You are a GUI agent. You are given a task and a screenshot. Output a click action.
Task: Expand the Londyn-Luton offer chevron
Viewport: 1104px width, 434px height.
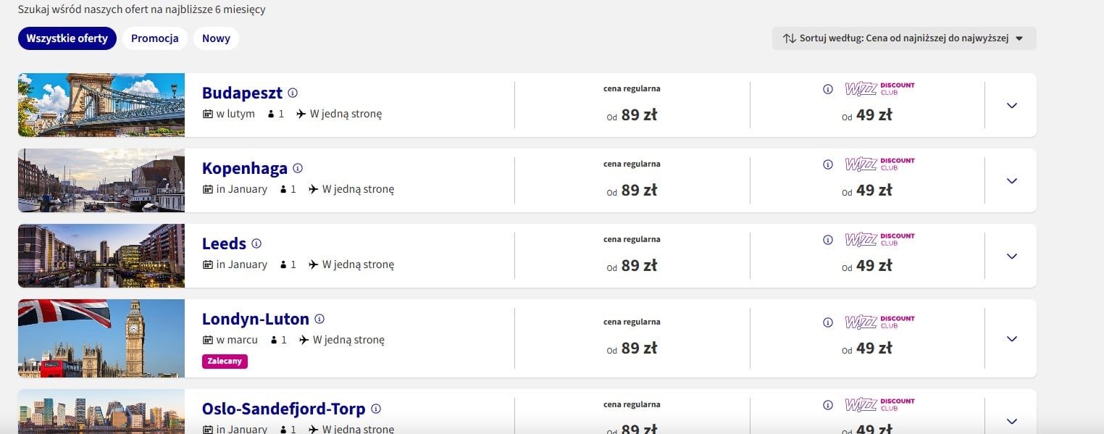[x=1011, y=338]
